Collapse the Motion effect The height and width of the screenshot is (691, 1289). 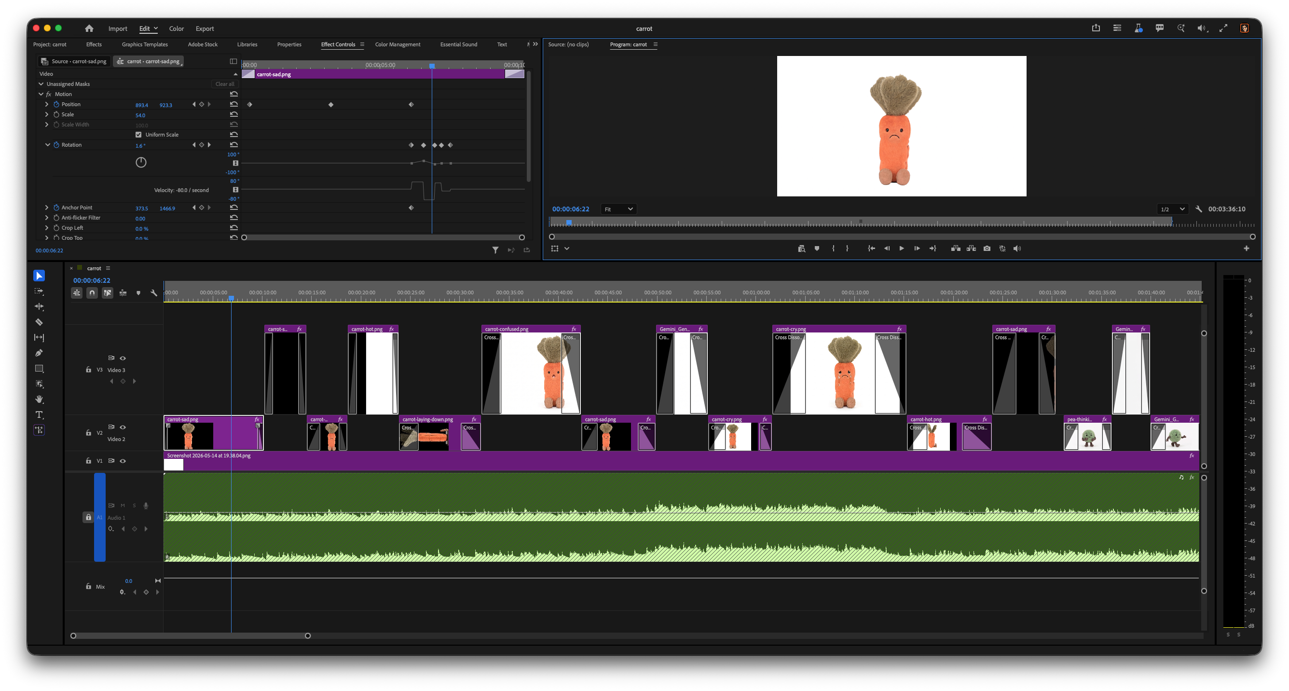tap(41, 94)
